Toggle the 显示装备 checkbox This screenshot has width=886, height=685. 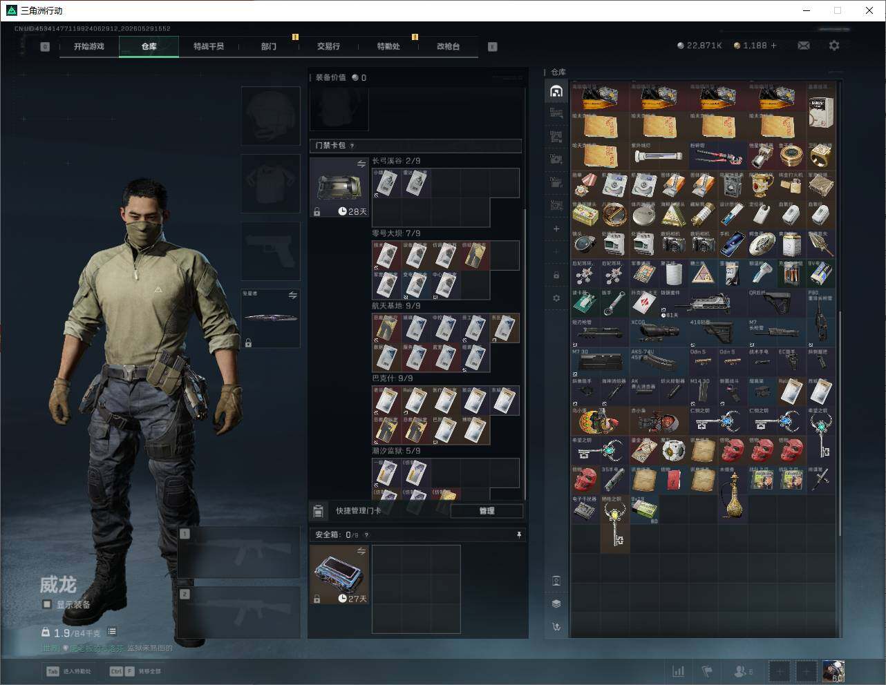(47, 604)
